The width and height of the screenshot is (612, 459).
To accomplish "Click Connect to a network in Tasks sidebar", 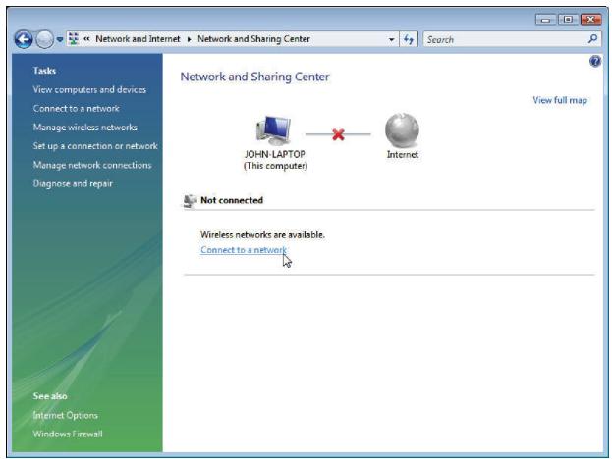I will click(76, 108).
